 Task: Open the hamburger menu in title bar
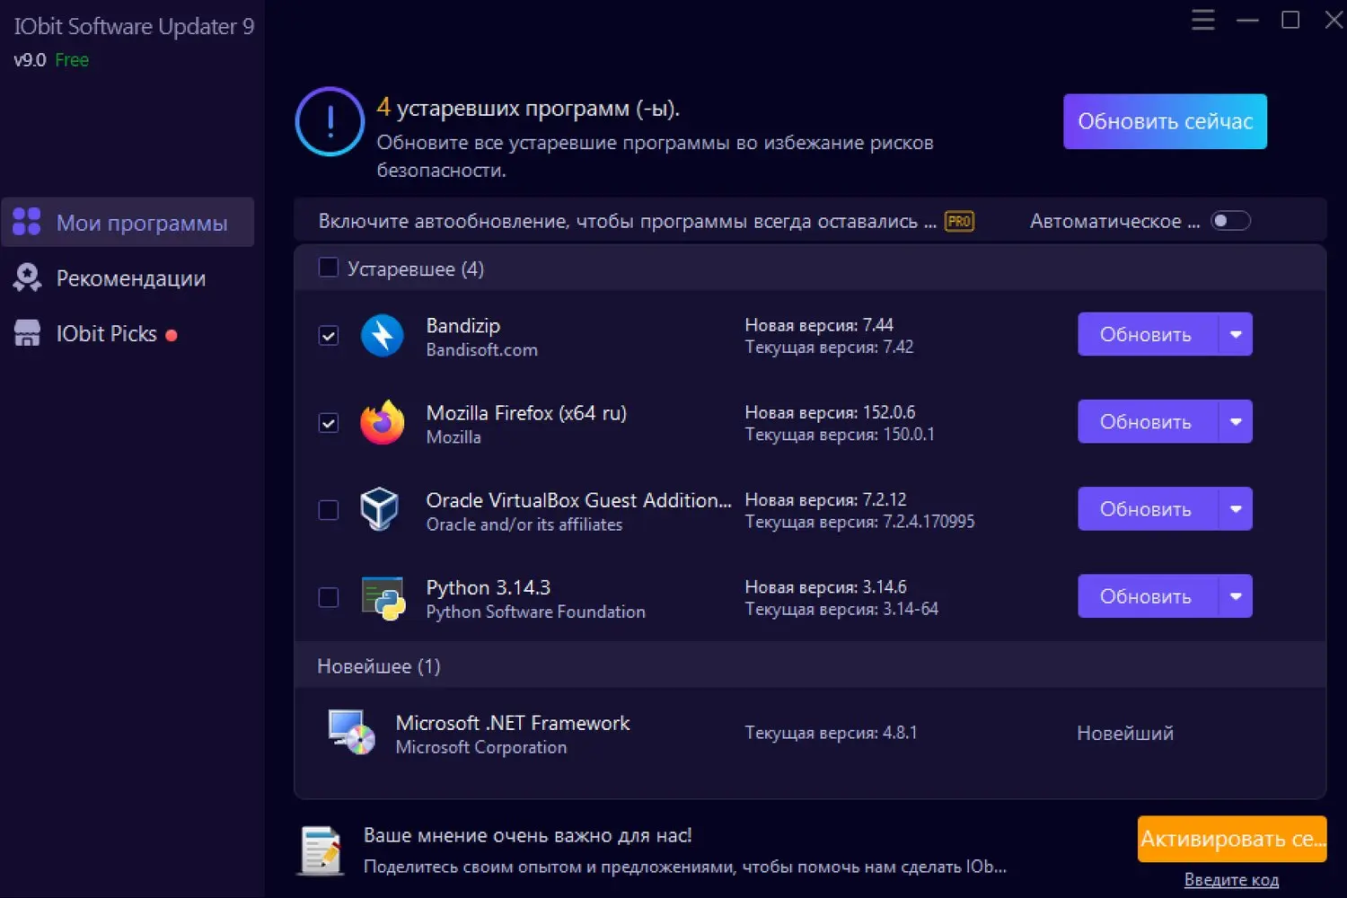coord(1203,20)
